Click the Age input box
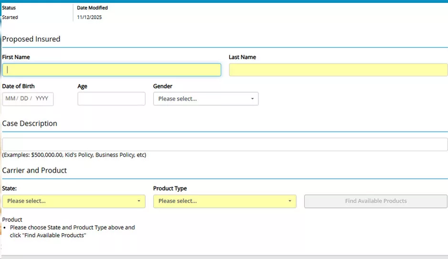This screenshot has height=259, width=448. click(x=111, y=99)
